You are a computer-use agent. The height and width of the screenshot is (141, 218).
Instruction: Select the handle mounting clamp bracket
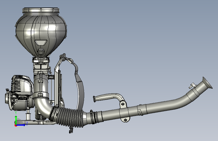tap(124, 111)
